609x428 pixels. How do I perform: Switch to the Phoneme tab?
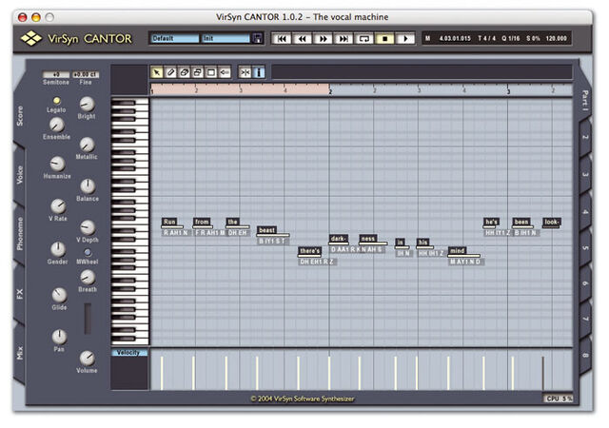19,234
